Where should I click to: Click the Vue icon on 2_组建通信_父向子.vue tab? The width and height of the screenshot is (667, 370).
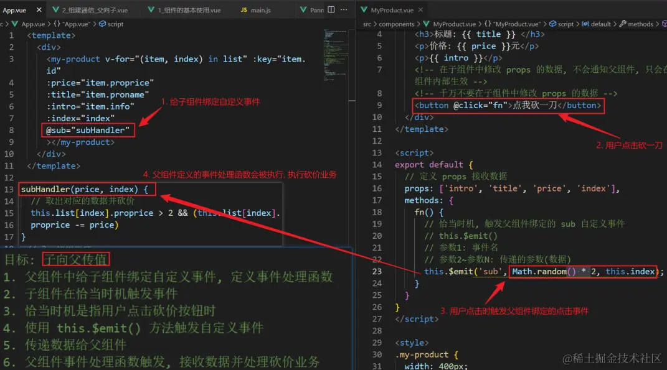(55, 10)
